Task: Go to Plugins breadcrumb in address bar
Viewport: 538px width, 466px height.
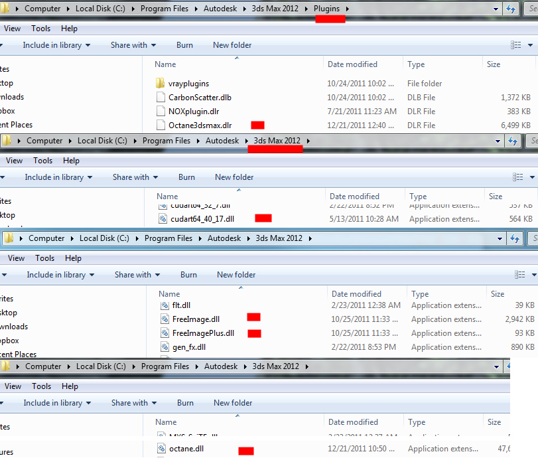Action: (x=326, y=9)
